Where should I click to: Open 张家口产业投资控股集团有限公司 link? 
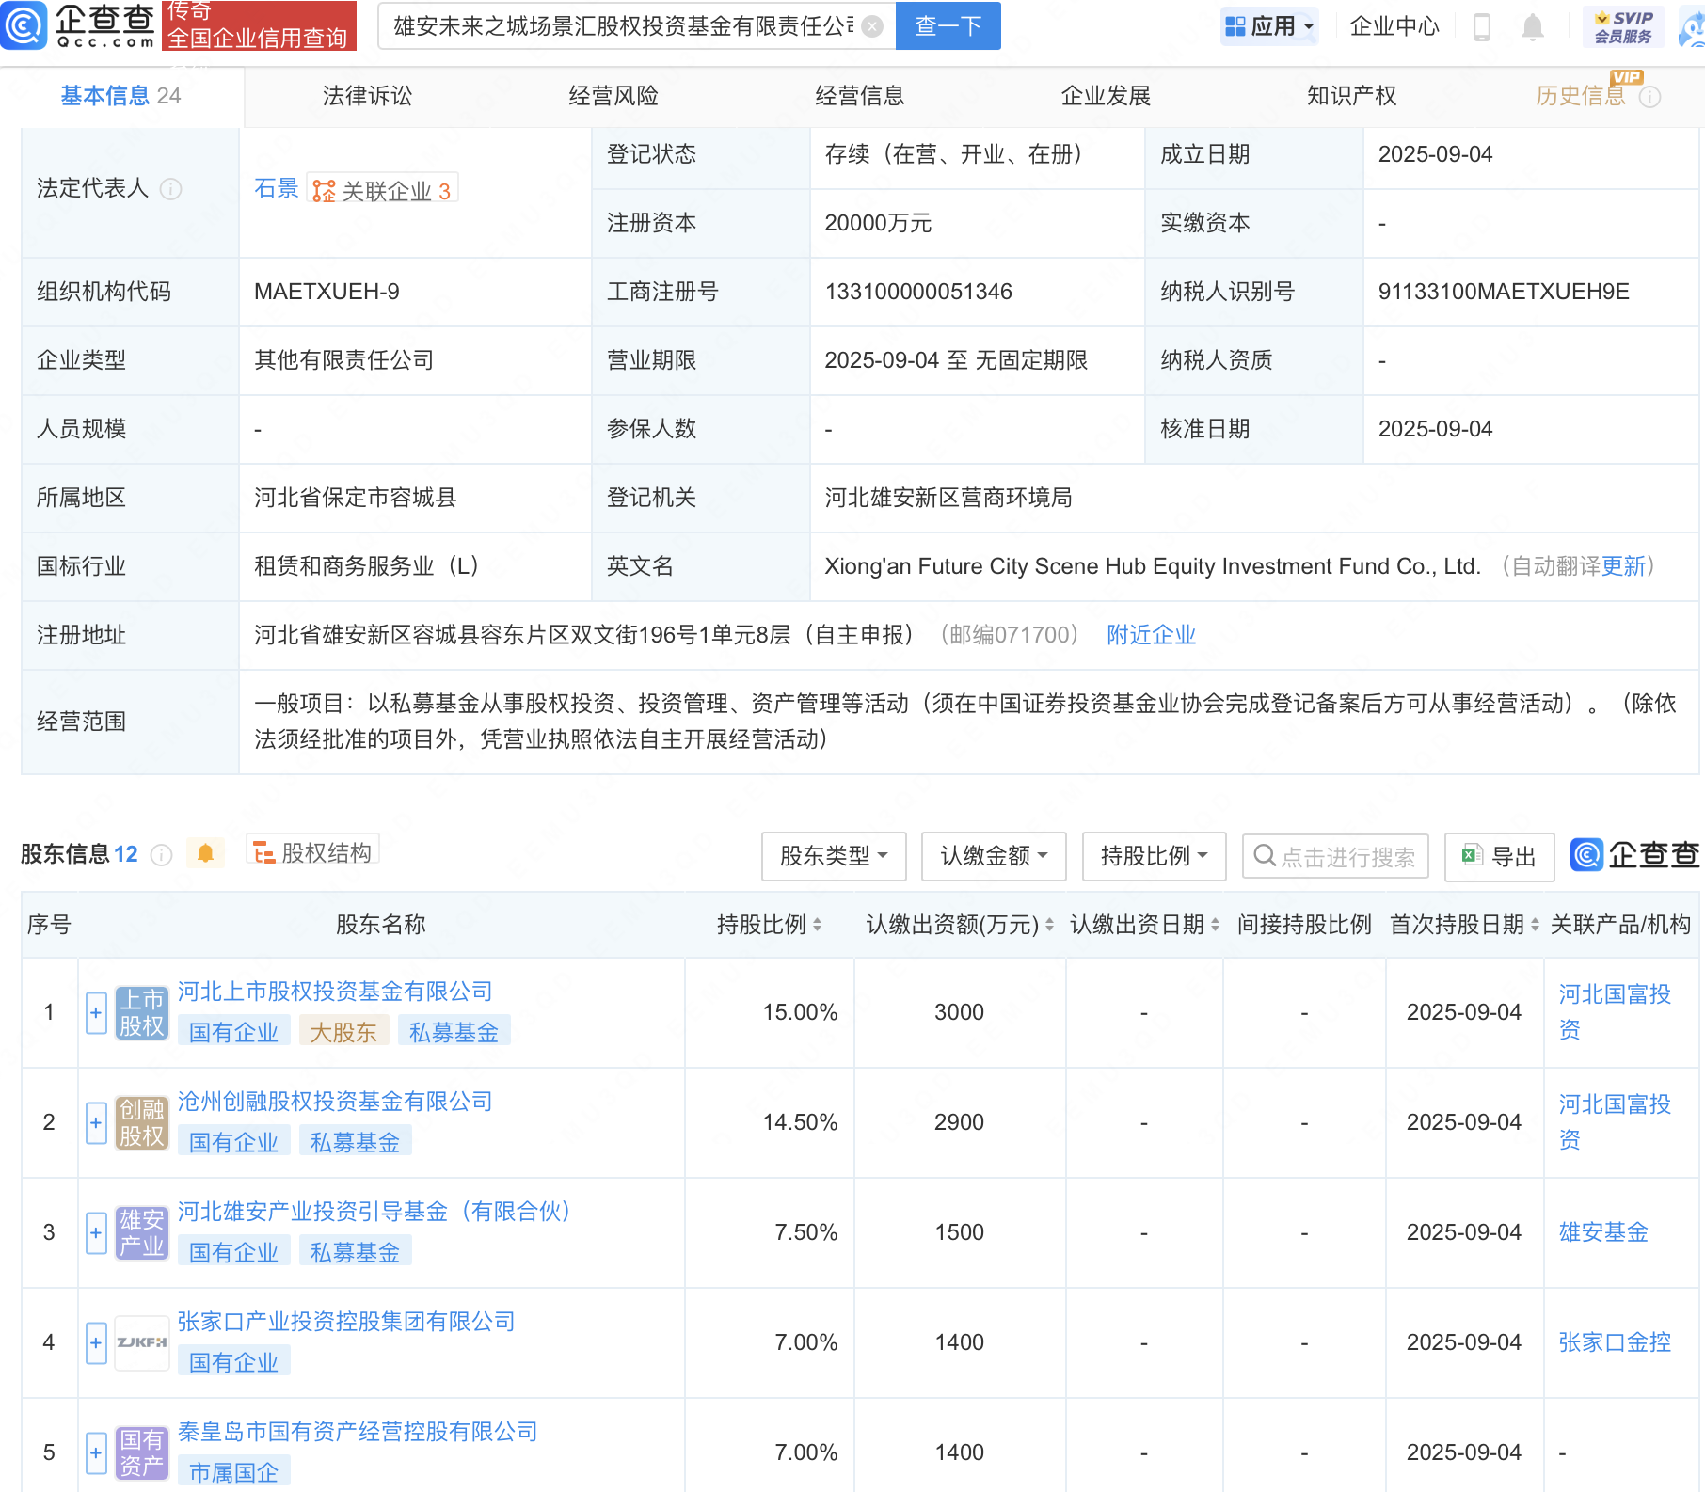(x=346, y=1322)
